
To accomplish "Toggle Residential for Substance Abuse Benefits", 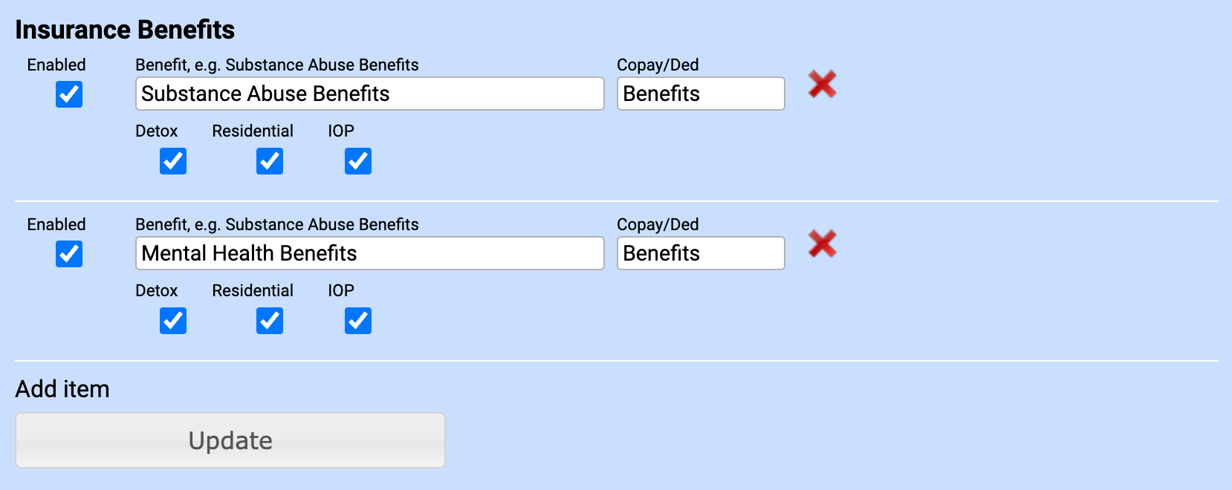I will [269, 161].
